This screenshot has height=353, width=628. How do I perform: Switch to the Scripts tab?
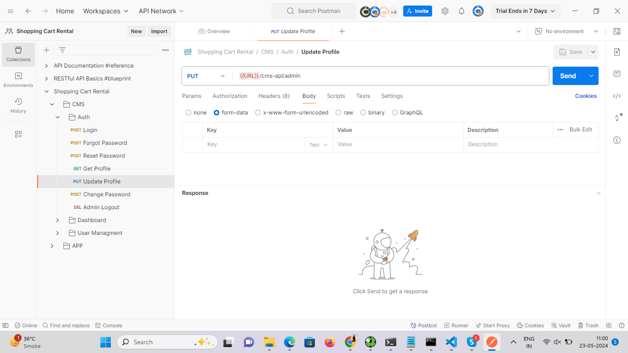(336, 96)
